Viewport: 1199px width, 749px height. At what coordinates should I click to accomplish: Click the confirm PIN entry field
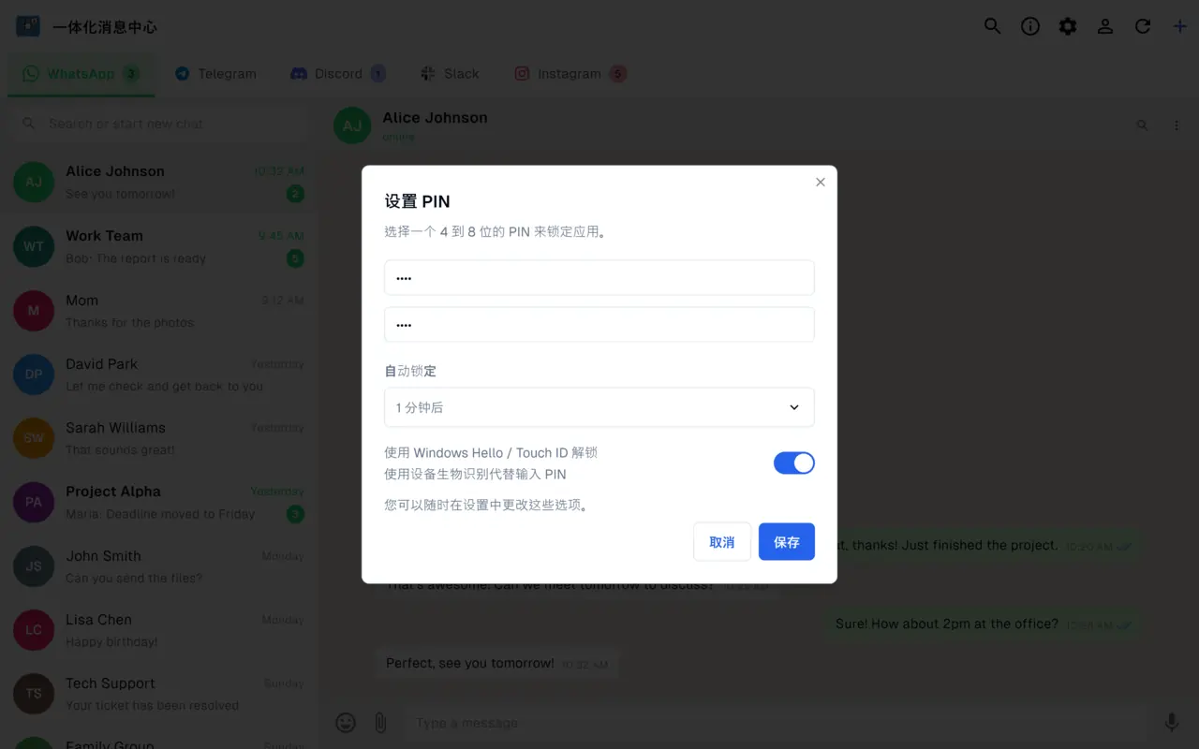click(x=599, y=325)
